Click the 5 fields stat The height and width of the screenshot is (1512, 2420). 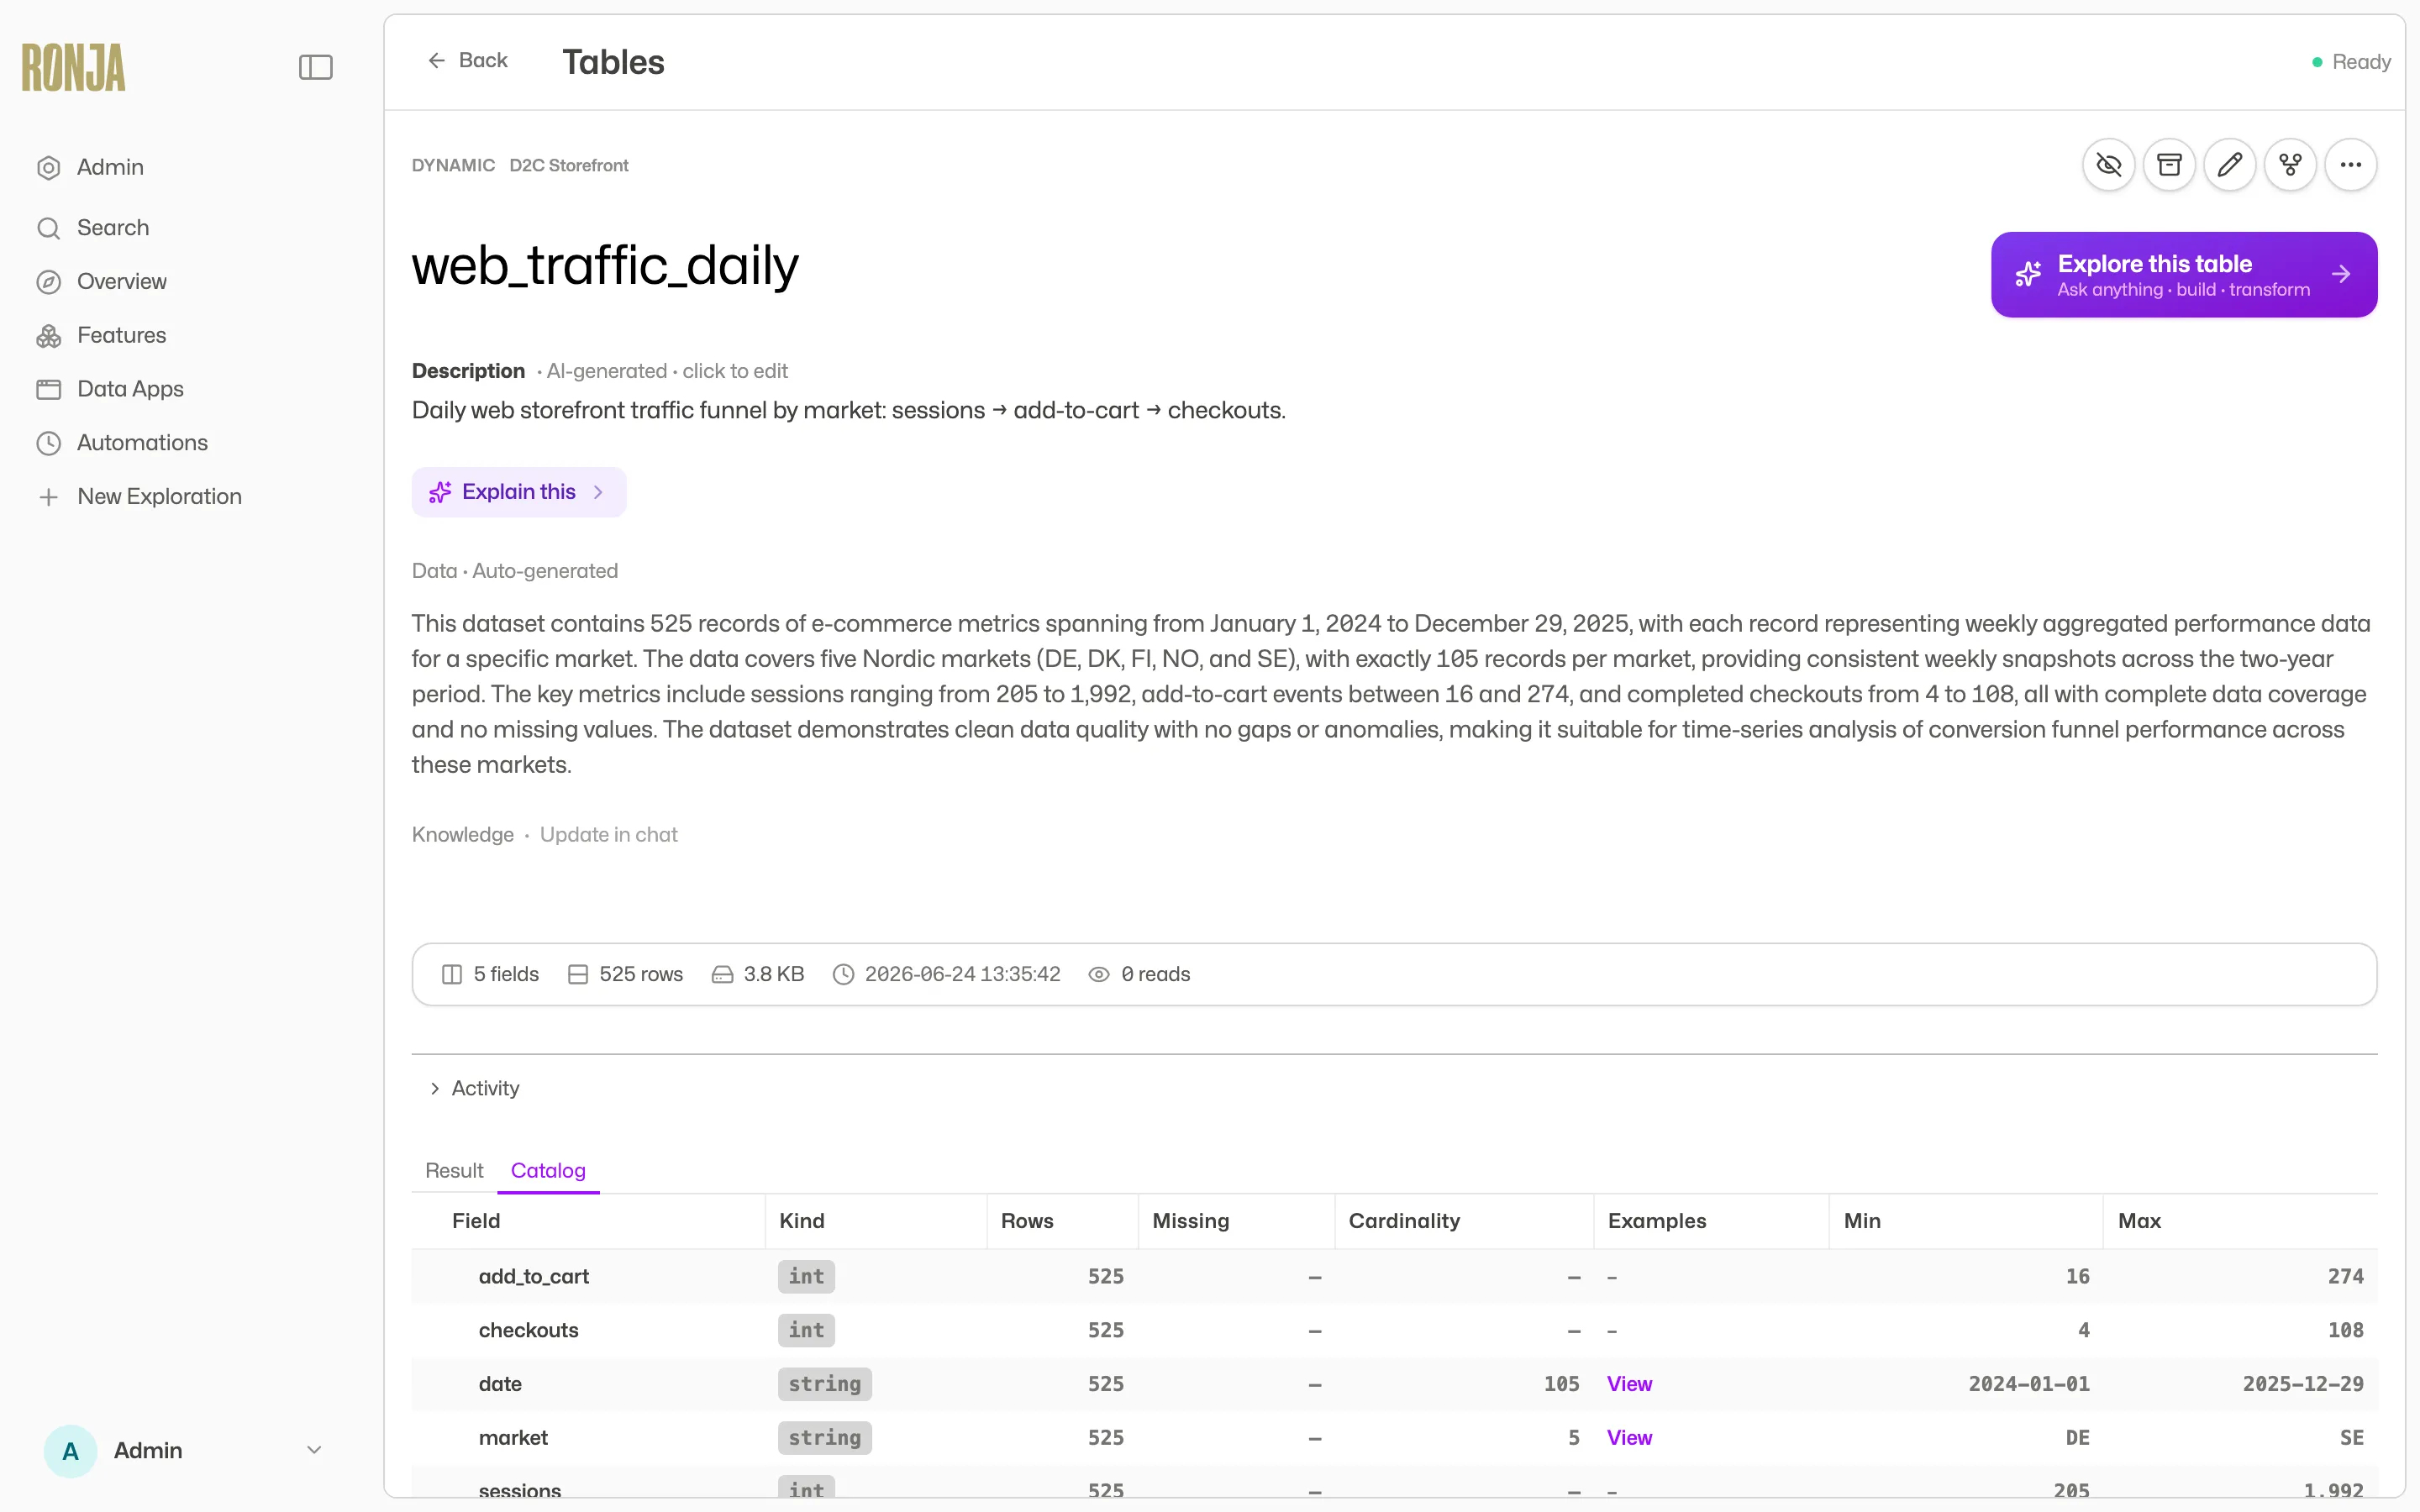(x=490, y=975)
